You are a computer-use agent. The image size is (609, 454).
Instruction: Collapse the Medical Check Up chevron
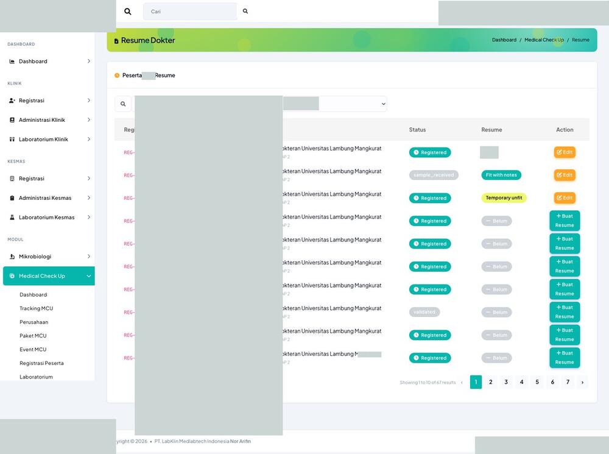click(88, 276)
